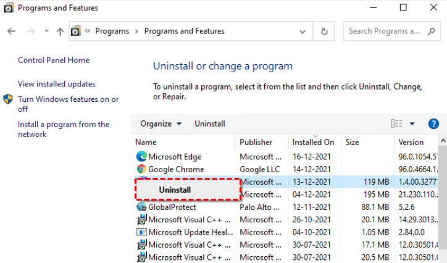
Task: Click the 1.05 MB size cell
Action: pyautogui.click(x=375, y=232)
